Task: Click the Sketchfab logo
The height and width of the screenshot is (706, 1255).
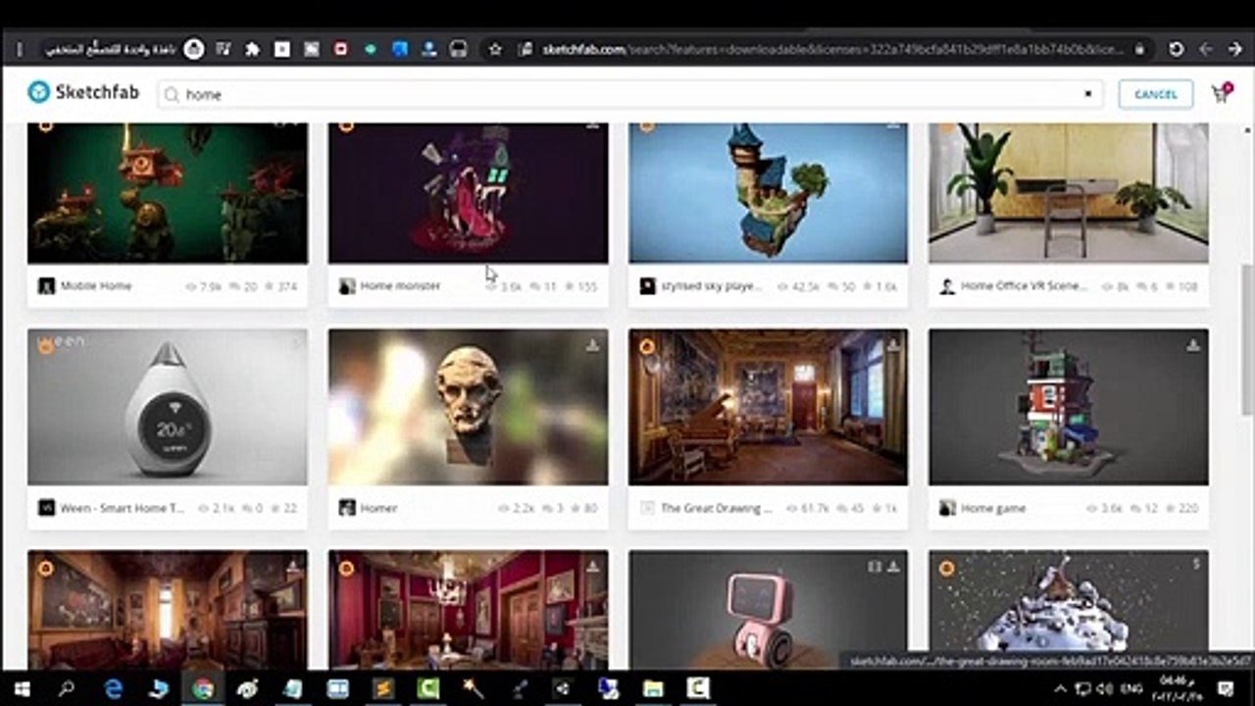Action: [x=83, y=93]
